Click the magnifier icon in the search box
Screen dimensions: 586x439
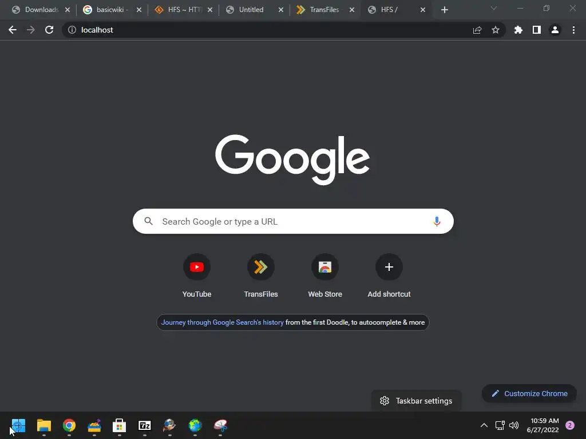tap(148, 221)
